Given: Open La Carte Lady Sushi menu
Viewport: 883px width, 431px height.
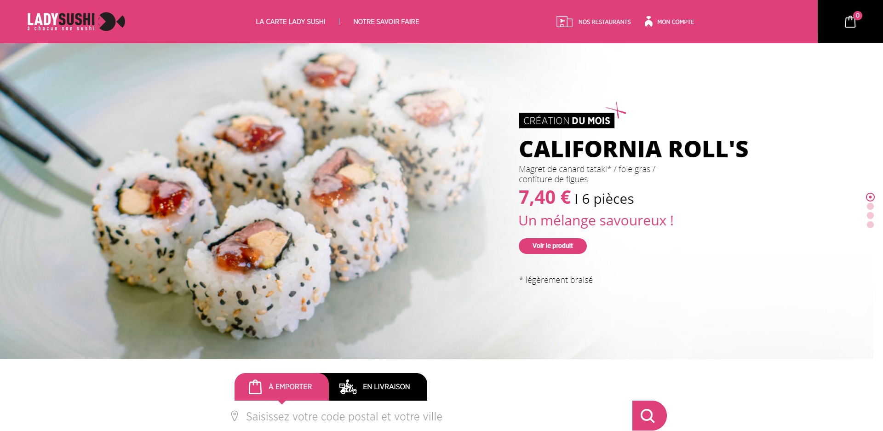Looking at the screenshot, I should 291,22.
